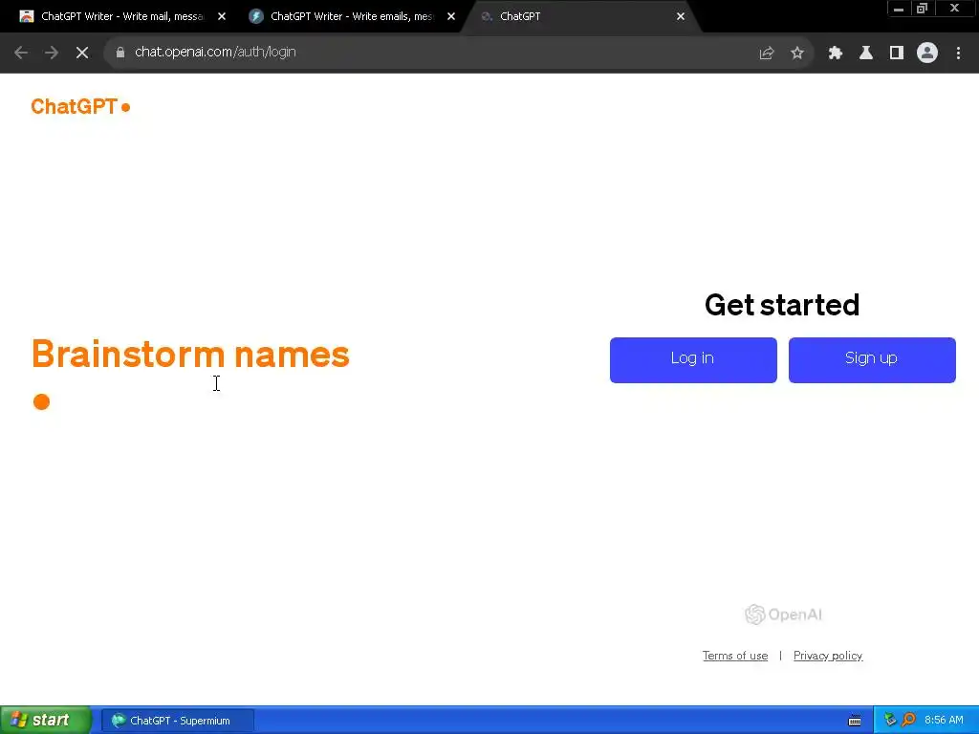Click the 8:56 AM clock

click(944, 720)
